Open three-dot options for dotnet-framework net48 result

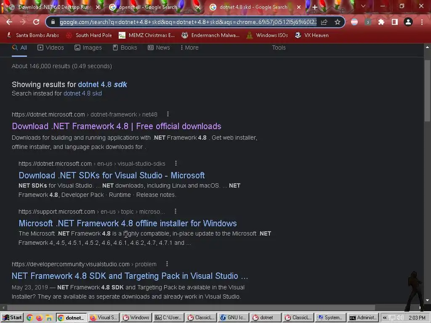[x=168, y=114]
